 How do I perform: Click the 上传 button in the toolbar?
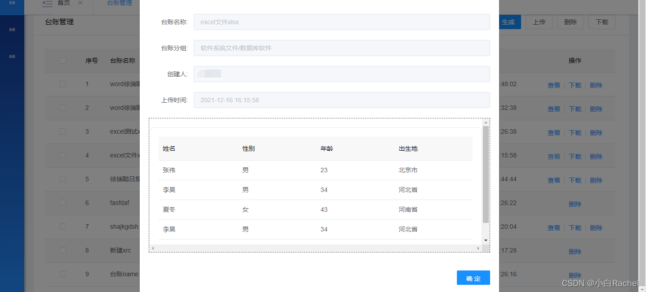[x=539, y=22]
